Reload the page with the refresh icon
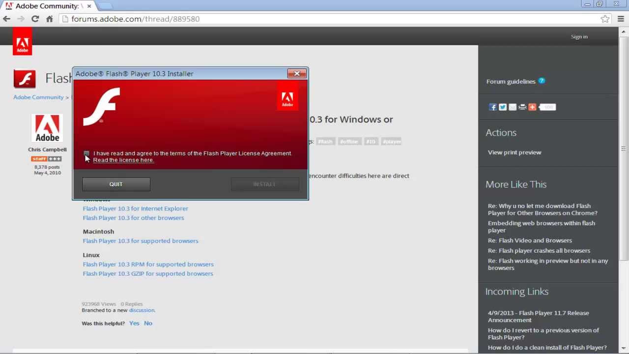Screen dimensions: 629x354 tap(35, 19)
